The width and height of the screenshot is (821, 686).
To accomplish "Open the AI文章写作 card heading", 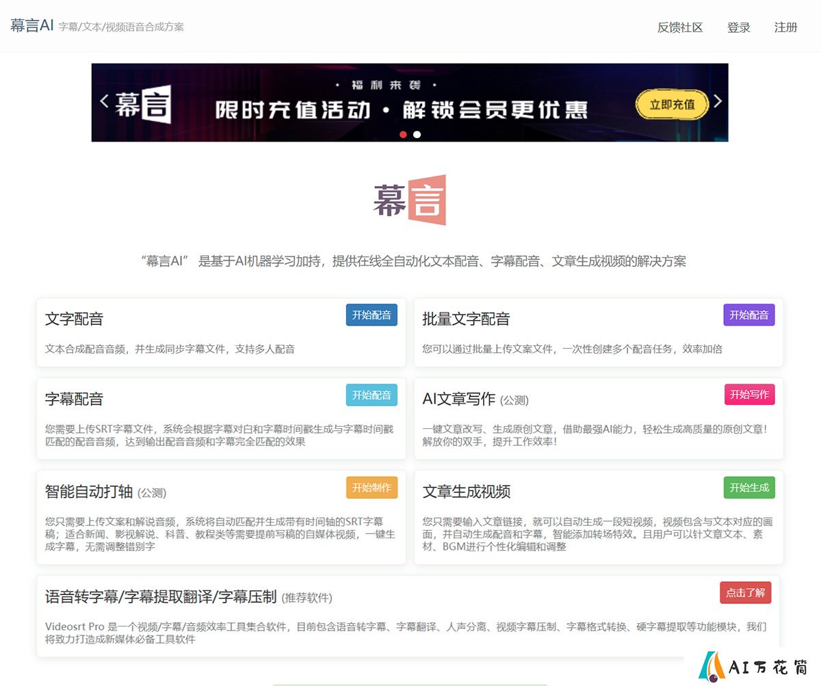I will tap(459, 399).
